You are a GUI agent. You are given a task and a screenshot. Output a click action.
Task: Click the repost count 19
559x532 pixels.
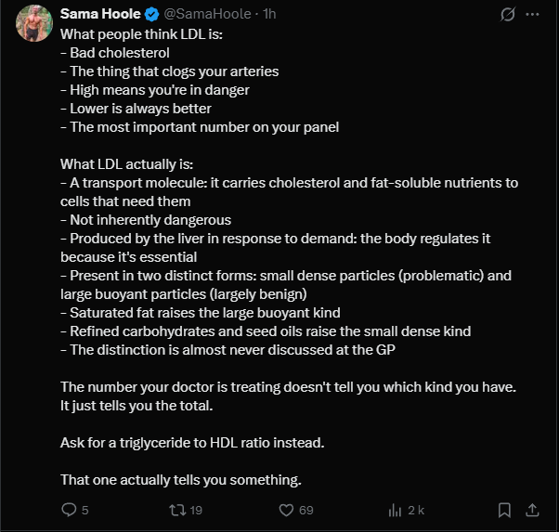[x=195, y=510]
